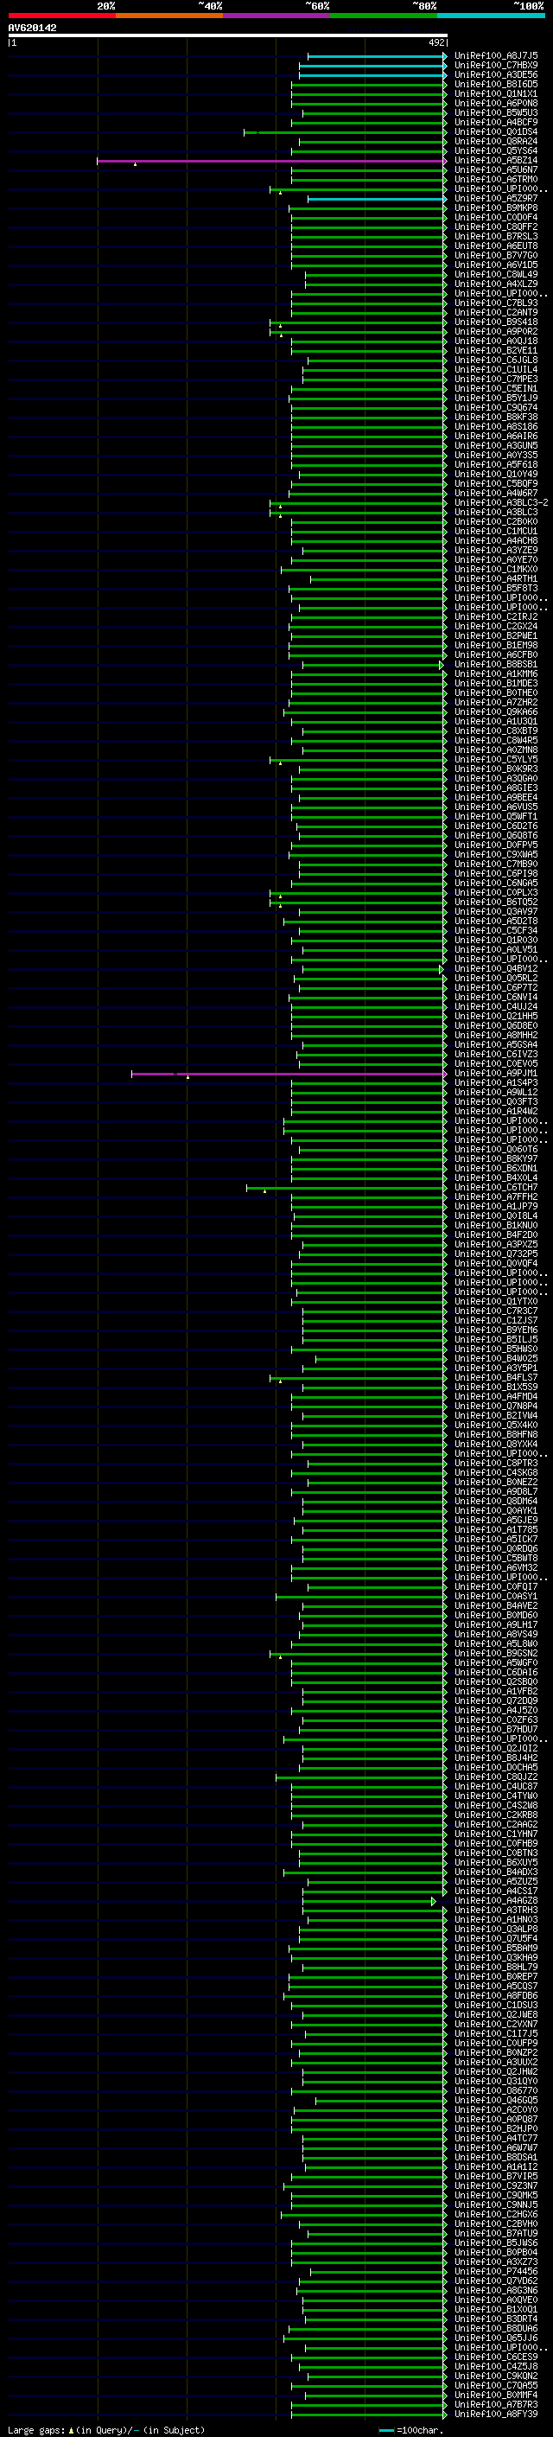Open hit UniRef100_C7MBX9
553x2437 pixels.
pyautogui.click(x=496, y=66)
